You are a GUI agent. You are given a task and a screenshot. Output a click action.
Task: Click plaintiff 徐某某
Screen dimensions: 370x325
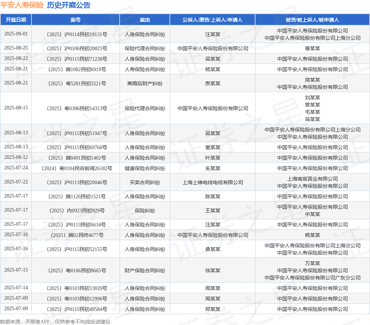tap(212, 270)
